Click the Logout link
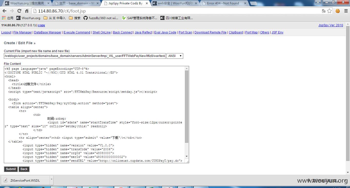350x188 pixels. [x=6, y=32]
